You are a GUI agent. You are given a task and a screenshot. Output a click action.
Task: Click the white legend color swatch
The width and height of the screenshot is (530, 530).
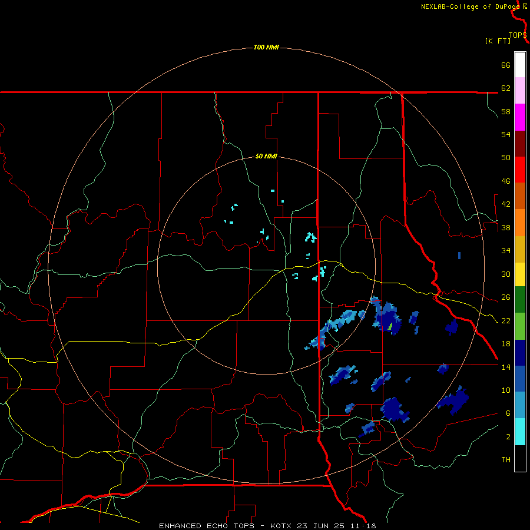click(520, 65)
